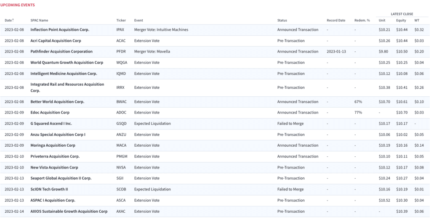Open AXIOS Sustainable Growth Acquisition Corp
431x219 pixels.
(x=69, y=211)
